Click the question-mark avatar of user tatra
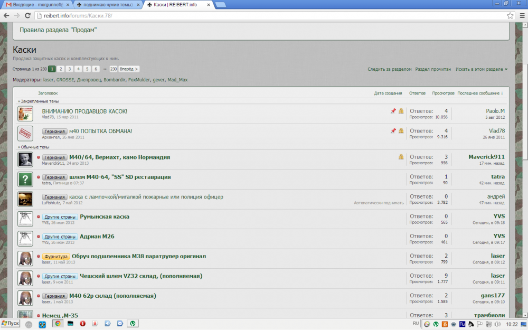This screenshot has height=330, width=528. pyautogui.click(x=25, y=179)
